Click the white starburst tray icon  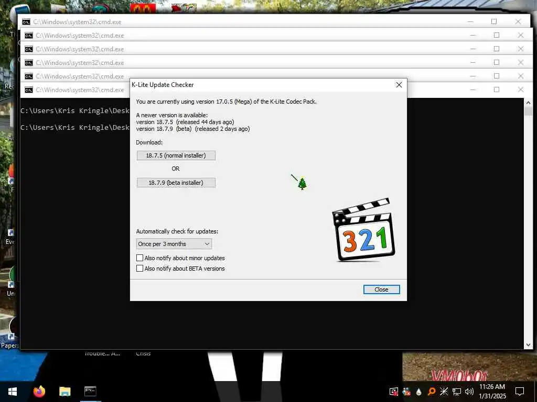coord(444,392)
